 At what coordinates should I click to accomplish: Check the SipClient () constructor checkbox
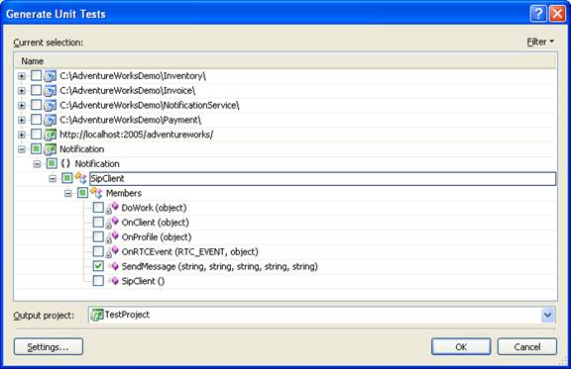[98, 281]
